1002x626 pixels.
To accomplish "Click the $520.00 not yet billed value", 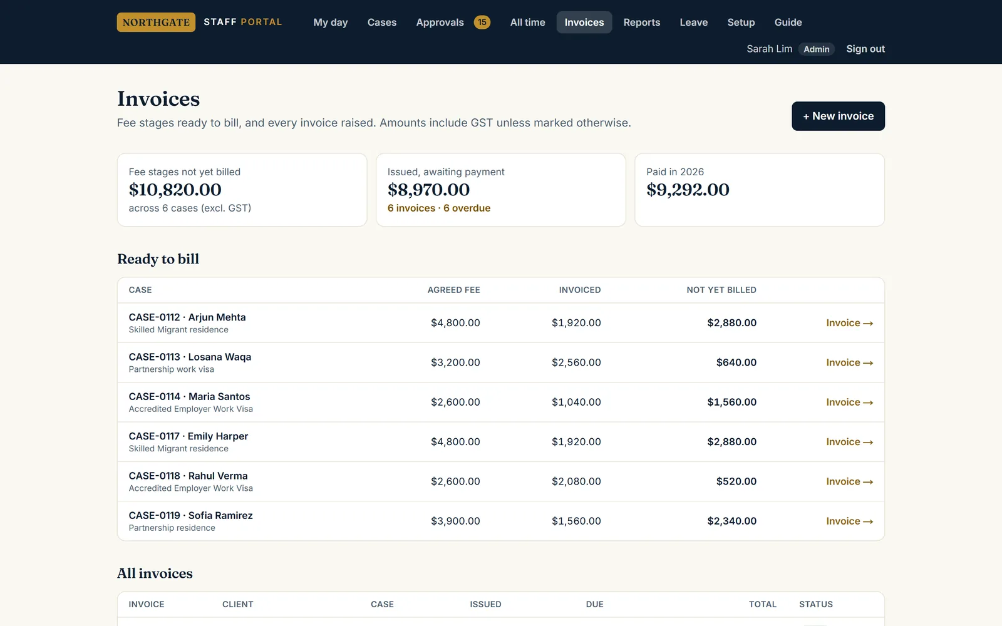I will [x=736, y=481].
